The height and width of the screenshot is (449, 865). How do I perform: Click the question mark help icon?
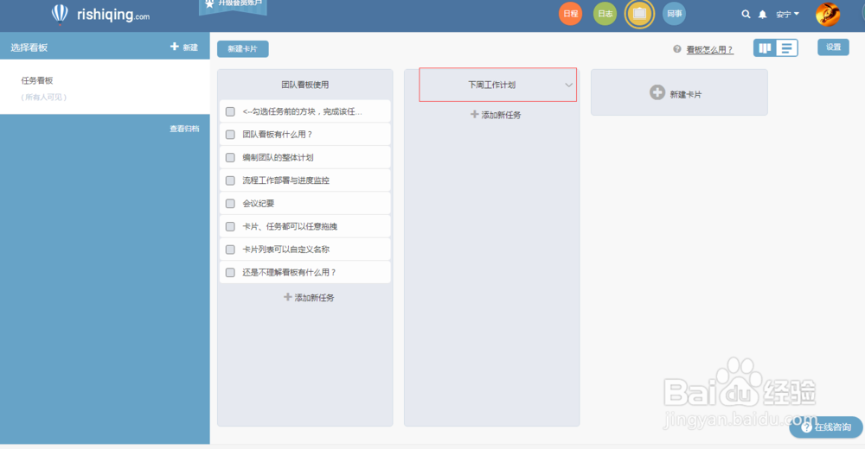coord(677,49)
